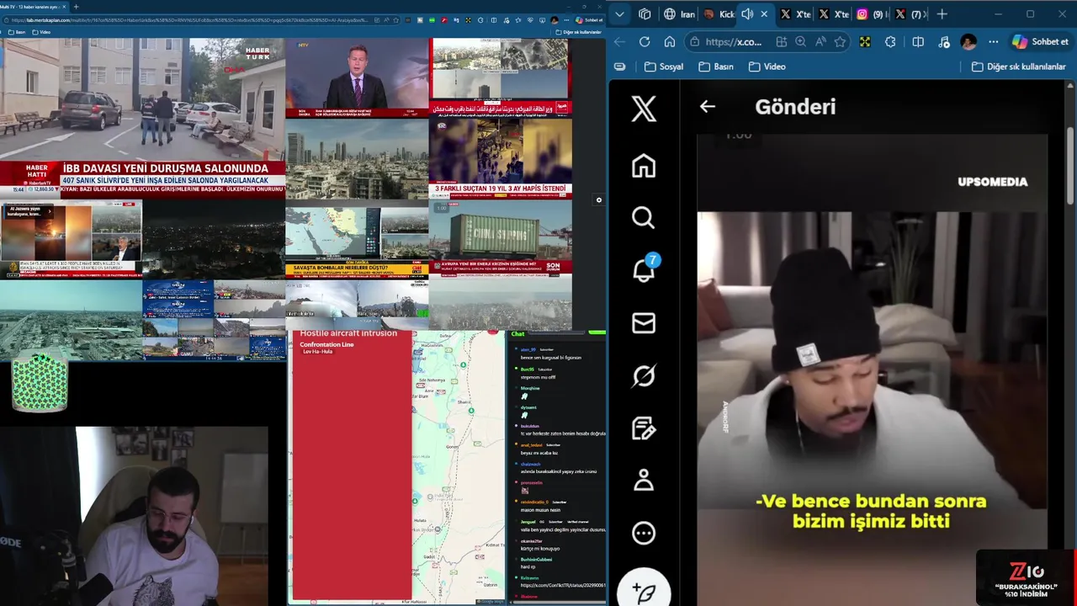Open Edge profile avatar in right window
Viewport: 1077px width, 606px height.
pos(968,41)
